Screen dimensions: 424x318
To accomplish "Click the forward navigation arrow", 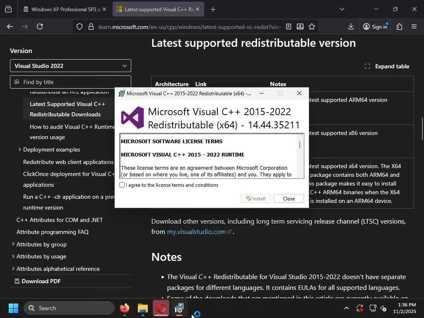I will [x=24, y=26].
